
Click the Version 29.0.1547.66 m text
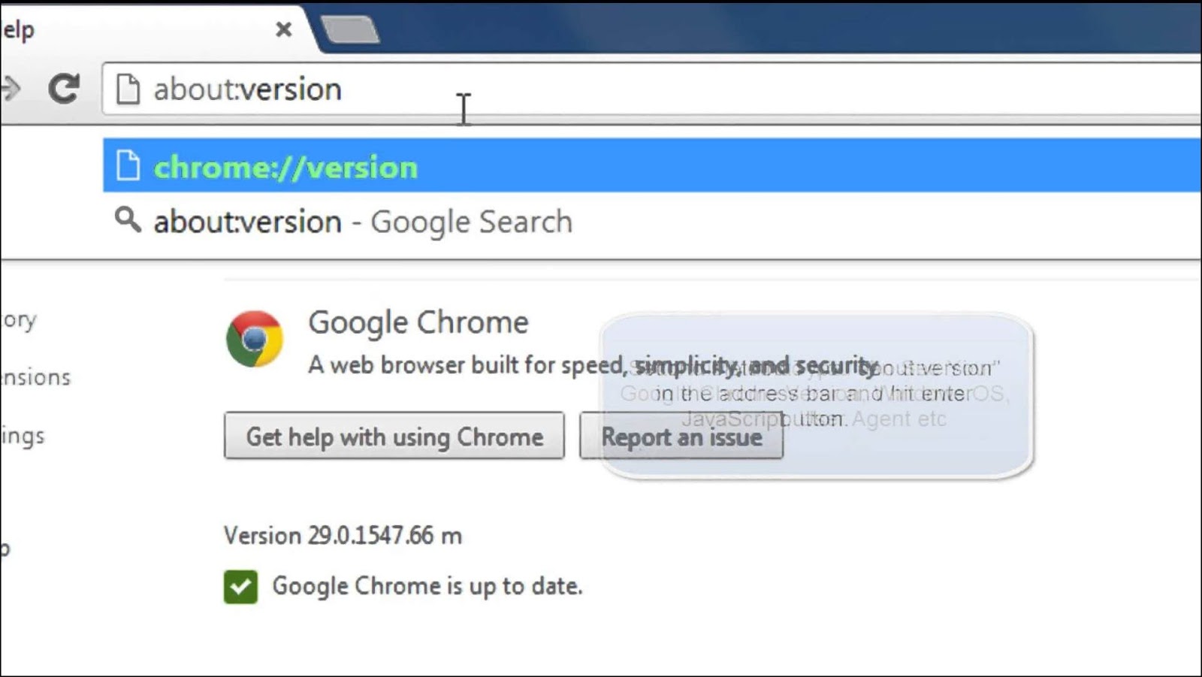(x=343, y=536)
